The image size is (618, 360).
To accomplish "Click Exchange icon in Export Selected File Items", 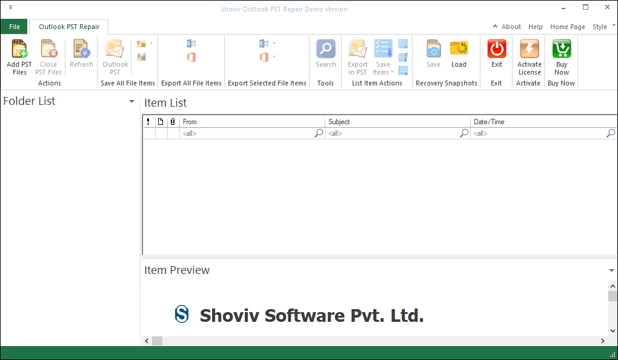I will click(x=264, y=44).
